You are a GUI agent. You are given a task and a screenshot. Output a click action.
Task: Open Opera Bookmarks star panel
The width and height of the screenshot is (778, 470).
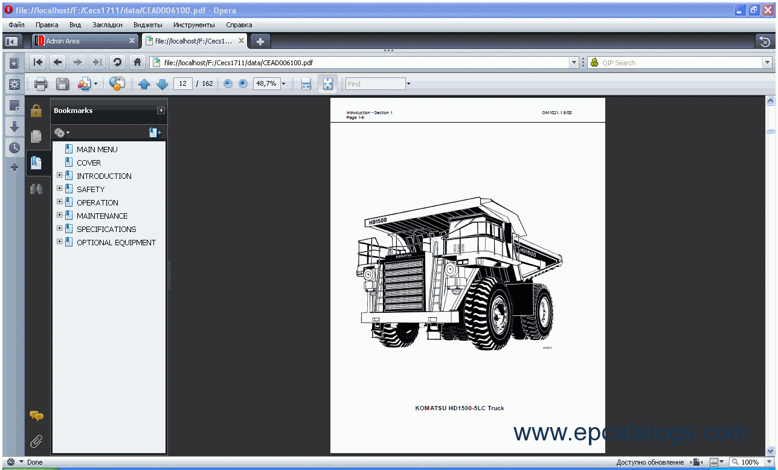[14, 63]
